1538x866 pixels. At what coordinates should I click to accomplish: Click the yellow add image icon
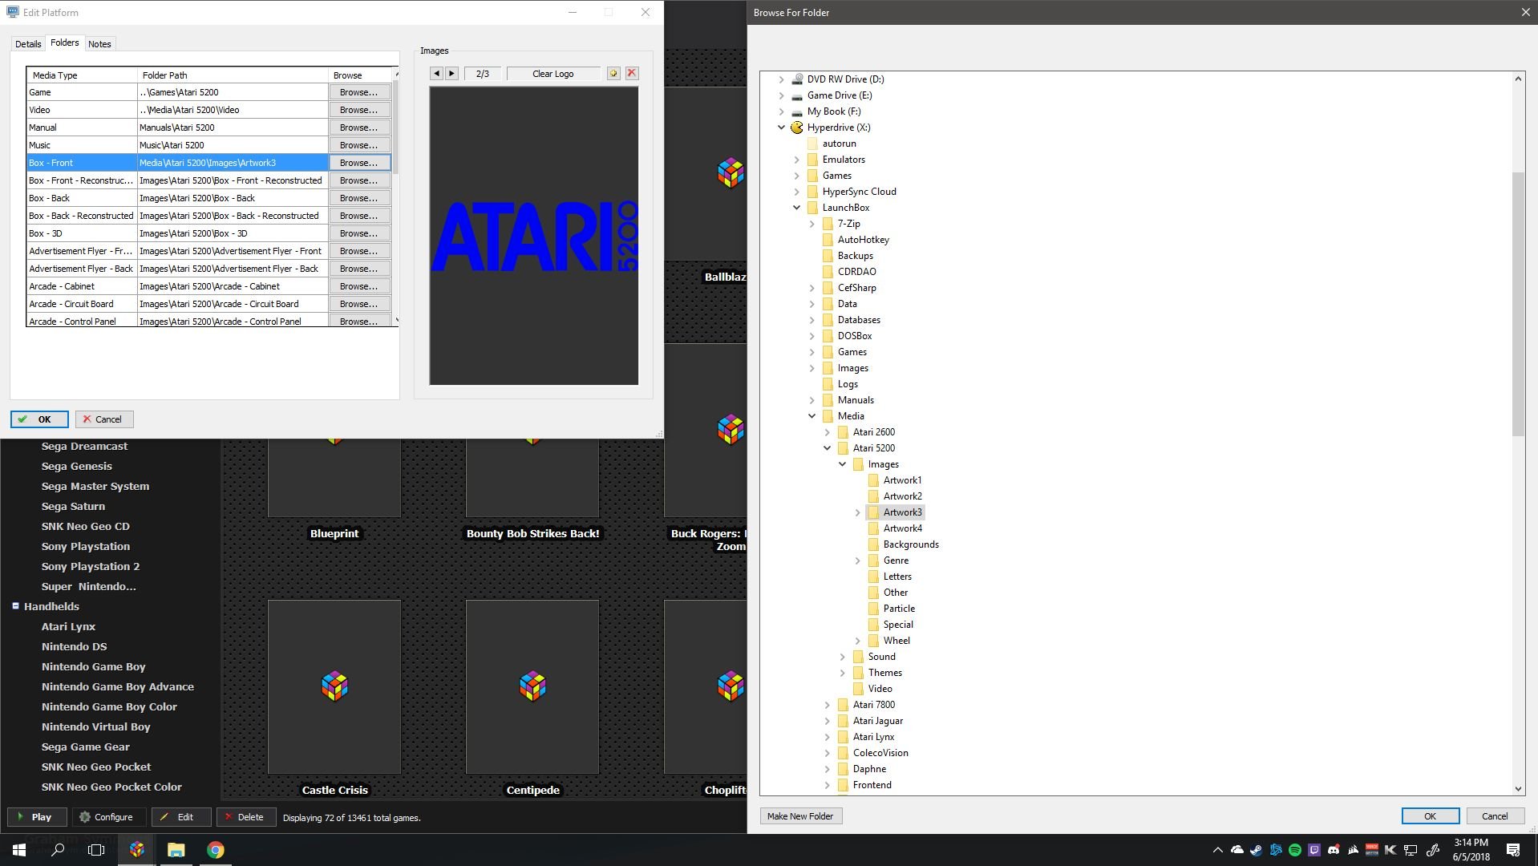click(613, 74)
